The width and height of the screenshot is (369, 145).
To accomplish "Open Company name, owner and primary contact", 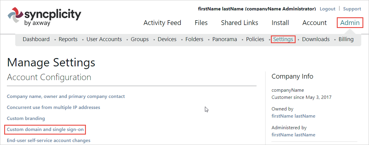I will (x=66, y=96).
